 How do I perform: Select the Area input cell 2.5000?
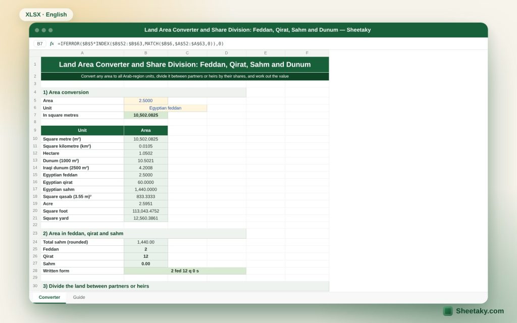click(x=146, y=100)
